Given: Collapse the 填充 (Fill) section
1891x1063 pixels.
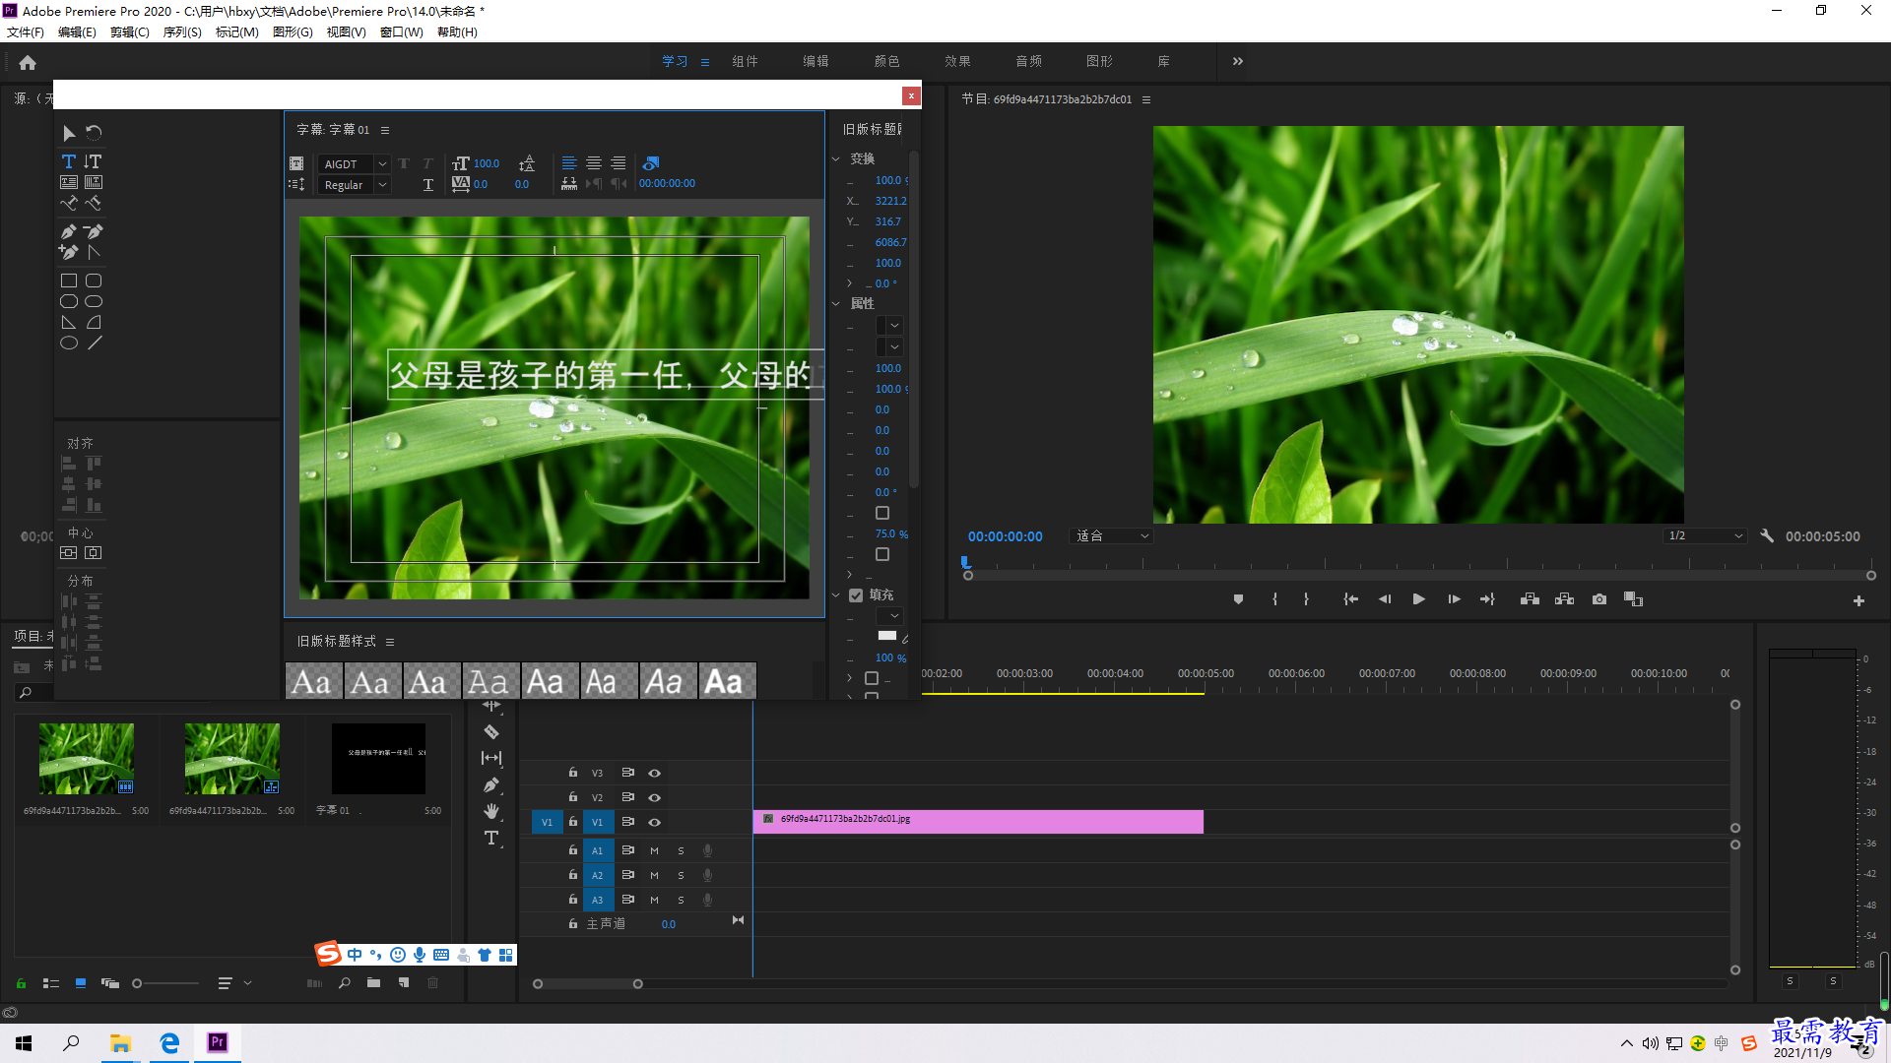Looking at the screenshot, I should [x=836, y=595].
